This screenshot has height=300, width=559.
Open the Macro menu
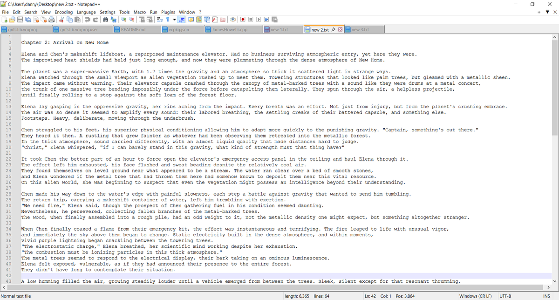pos(140,12)
